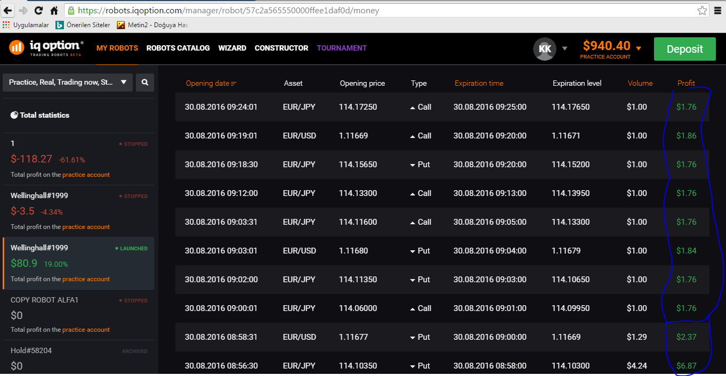The height and width of the screenshot is (376, 726).
Task: Click the opening price 114.11350
Action: [358, 280]
